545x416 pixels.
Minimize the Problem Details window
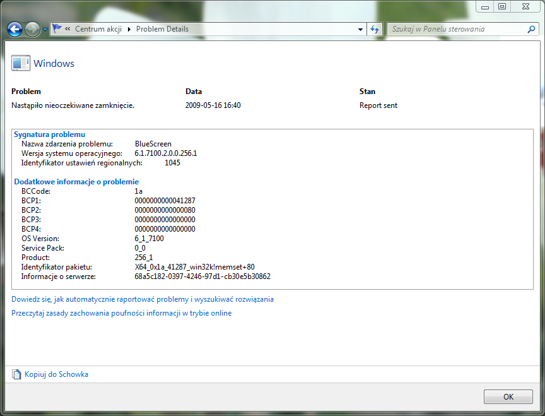point(485,6)
